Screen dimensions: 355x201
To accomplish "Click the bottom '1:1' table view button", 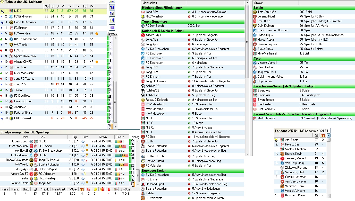I will [x=112, y=20].
